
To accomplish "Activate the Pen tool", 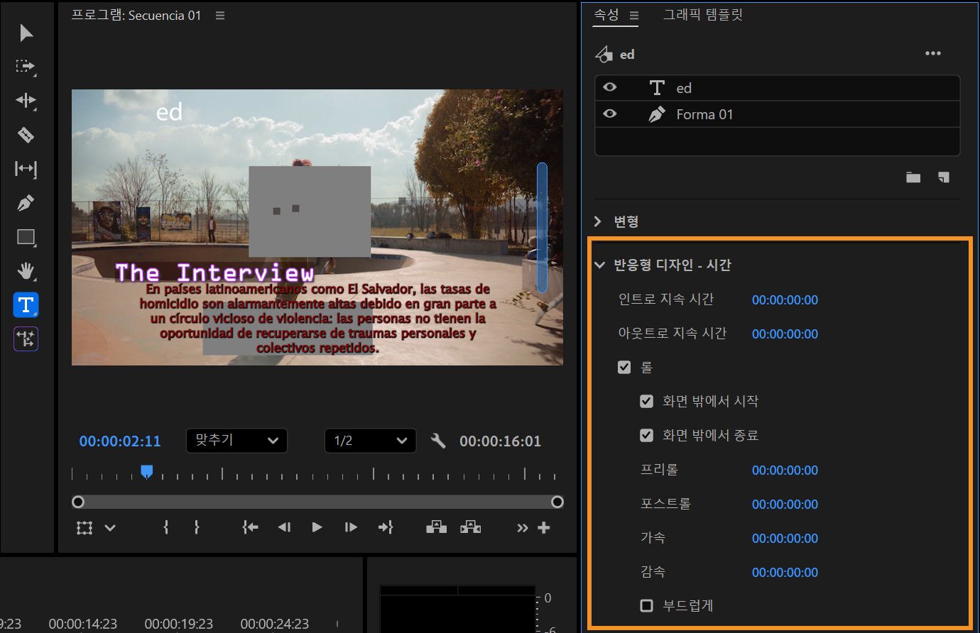I will pos(26,203).
